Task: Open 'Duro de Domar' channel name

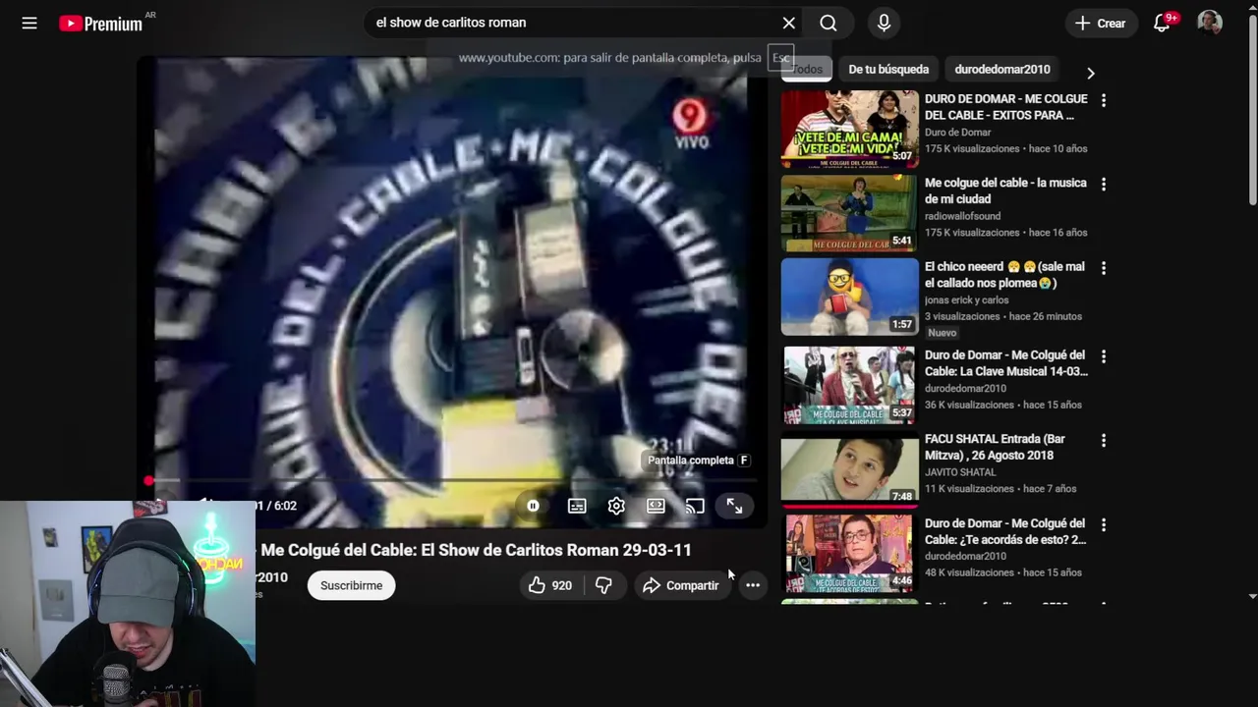Action: pos(957,133)
